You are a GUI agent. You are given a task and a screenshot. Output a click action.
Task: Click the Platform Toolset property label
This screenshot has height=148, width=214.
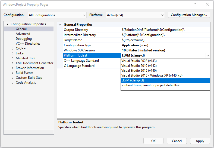tap(75, 55)
